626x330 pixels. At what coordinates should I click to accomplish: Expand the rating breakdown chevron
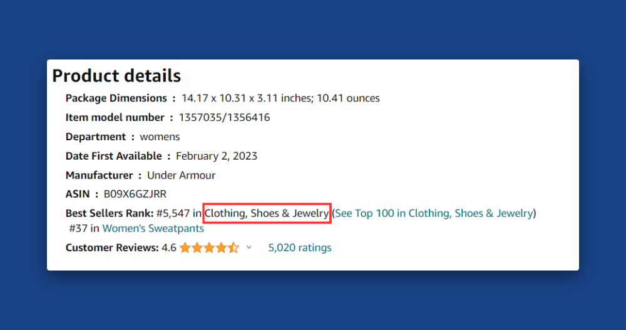249,247
